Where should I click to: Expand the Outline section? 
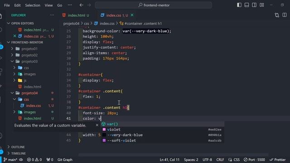pyautogui.click(x=18, y=147)
